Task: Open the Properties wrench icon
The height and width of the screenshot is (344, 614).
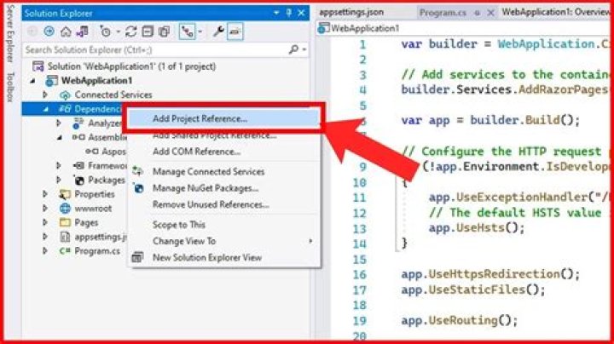Action: click(x=218, y=32)
